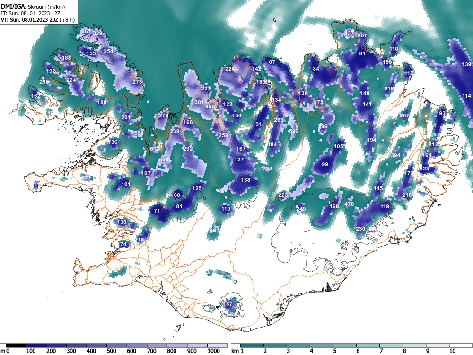Click the '1000' label on meter legend
473x355 pixels.
point(213,351)
